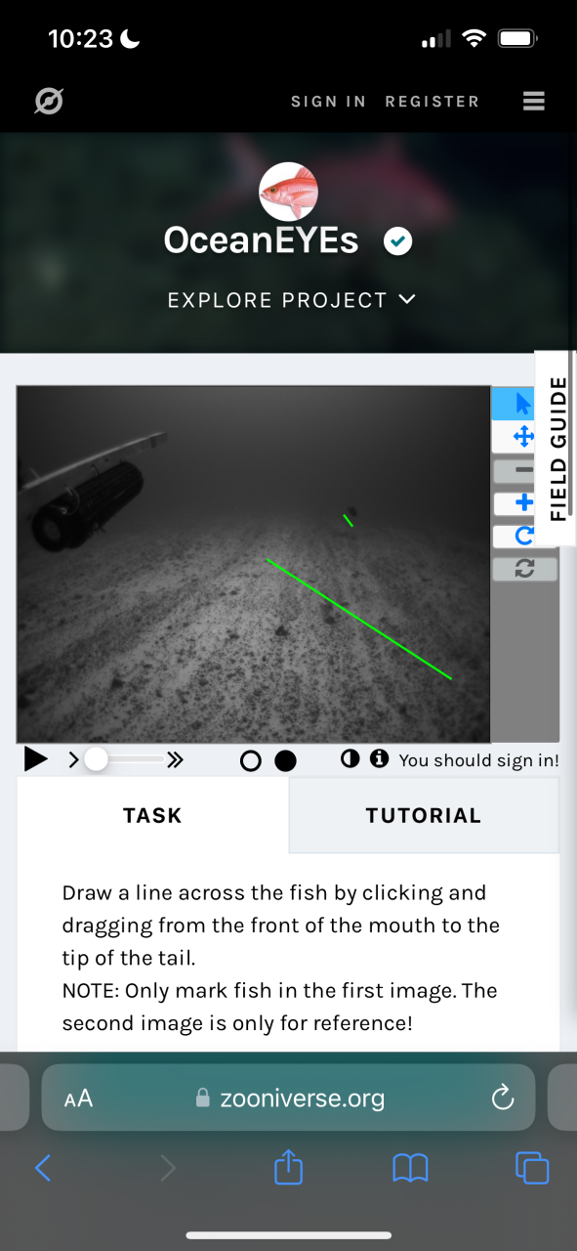Open the Field Guide side panel
This screenshot has width=577, height=1251.
556,448
